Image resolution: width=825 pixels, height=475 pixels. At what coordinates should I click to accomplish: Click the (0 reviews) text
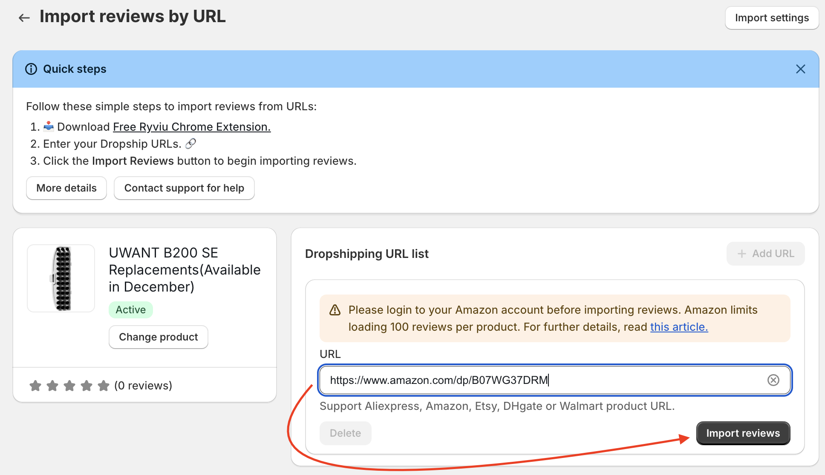point(143,386)
